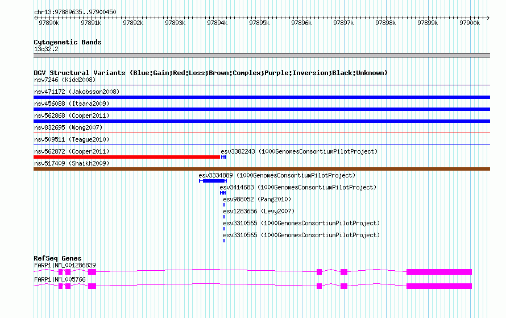Click the 97893k ruler mark

click(x=175, y=23)
